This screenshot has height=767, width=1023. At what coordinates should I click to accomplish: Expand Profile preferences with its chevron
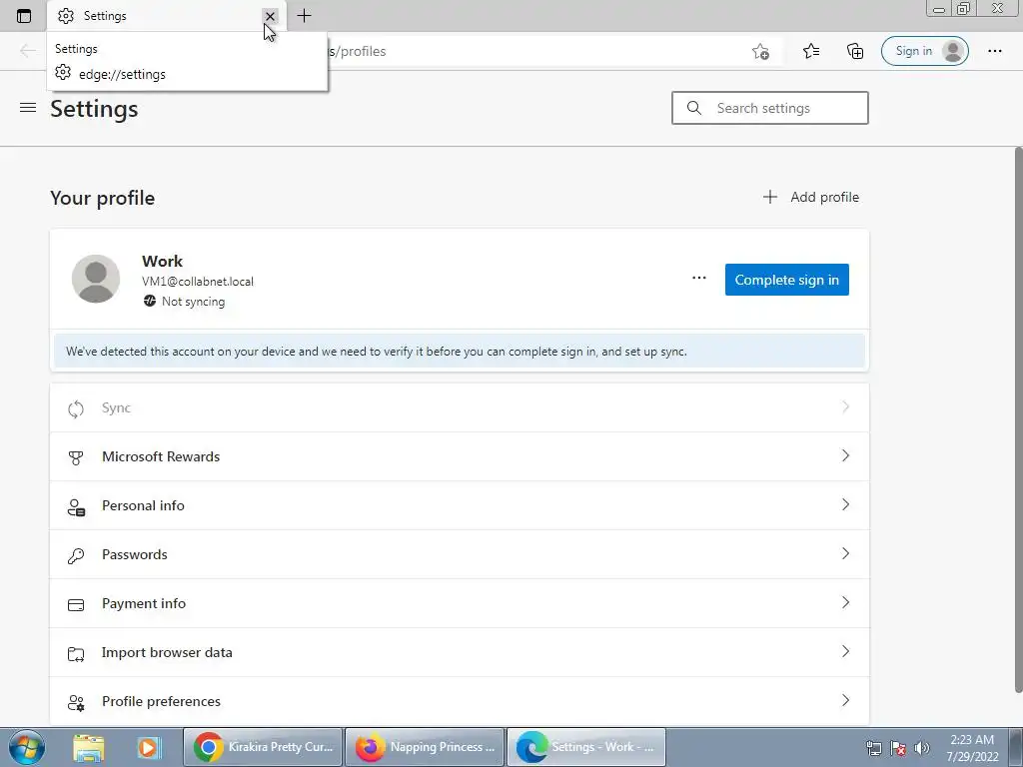tap(845, 700)
